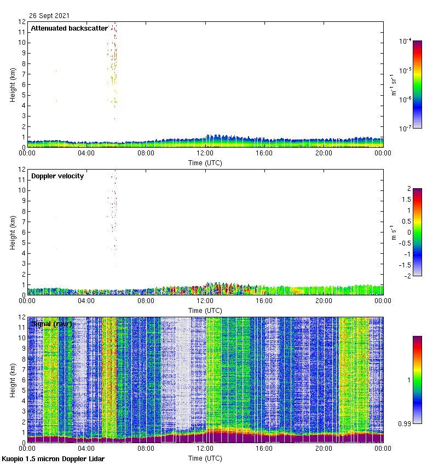Click the 16:00 tick under the backscatter plot

[x=264, y=153]
